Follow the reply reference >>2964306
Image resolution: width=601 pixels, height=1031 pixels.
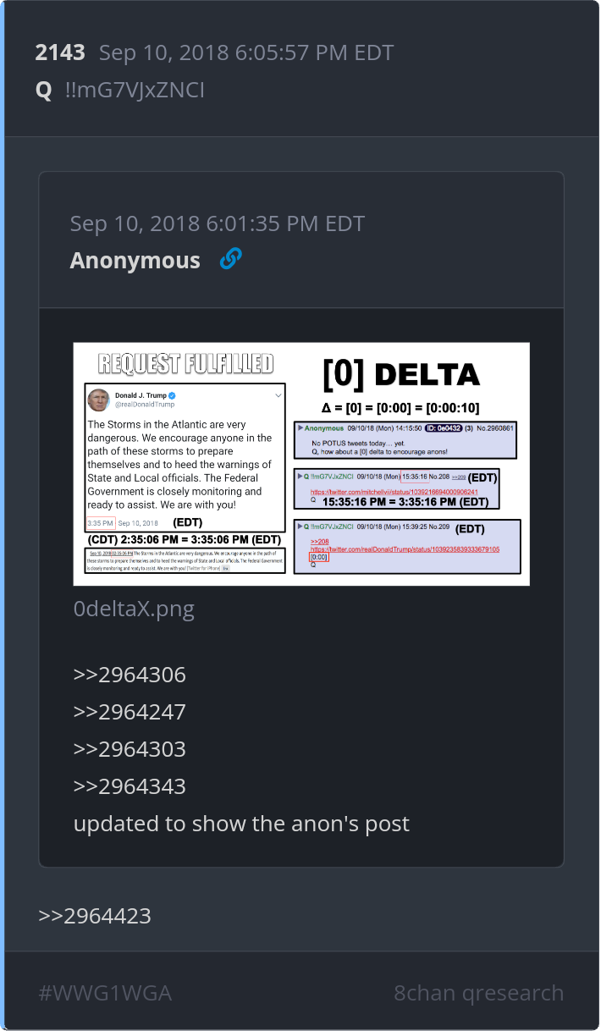pos(130,675)
